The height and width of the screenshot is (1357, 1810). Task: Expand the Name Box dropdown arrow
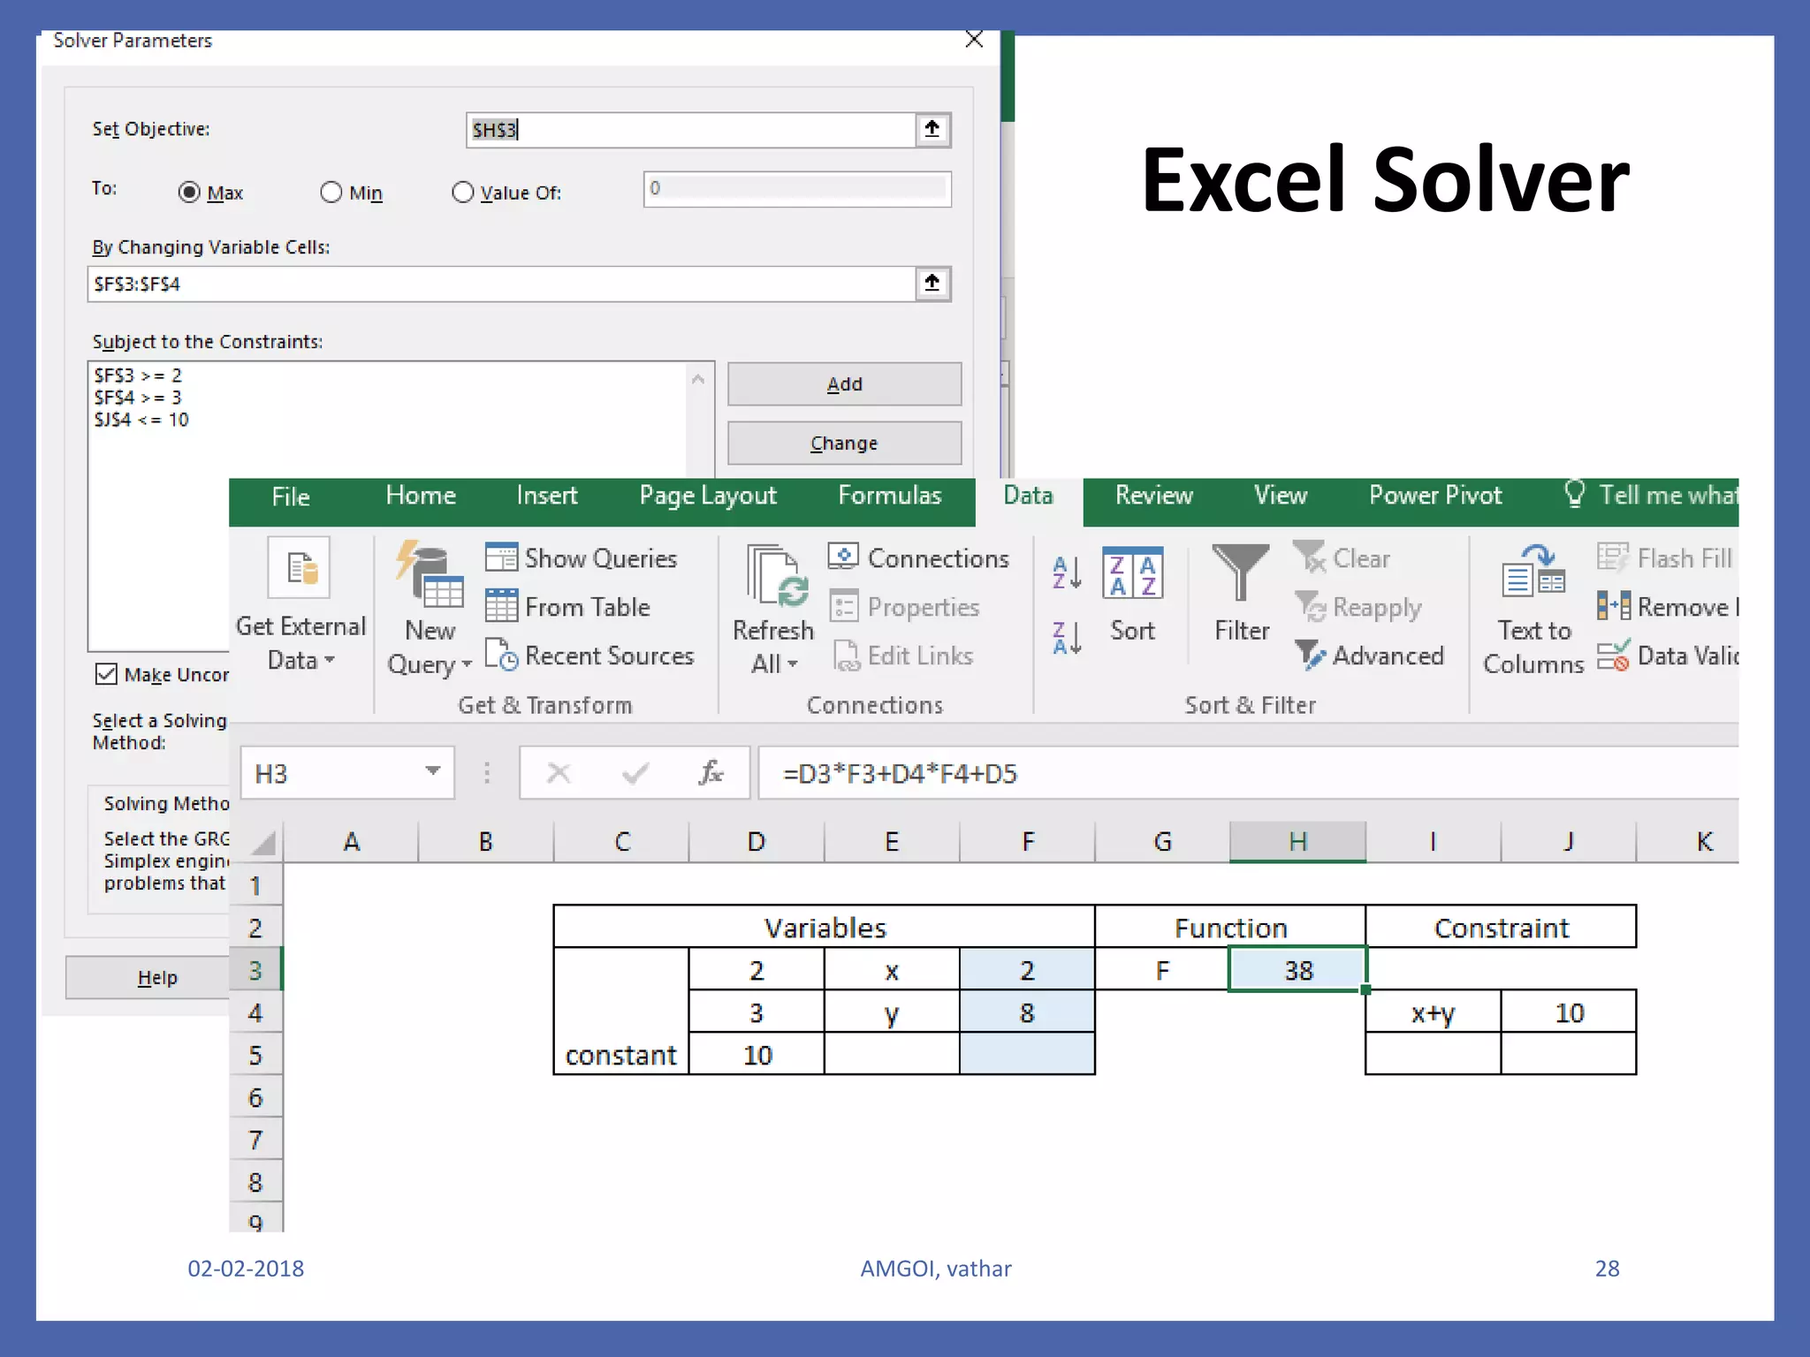pos(432,771)
